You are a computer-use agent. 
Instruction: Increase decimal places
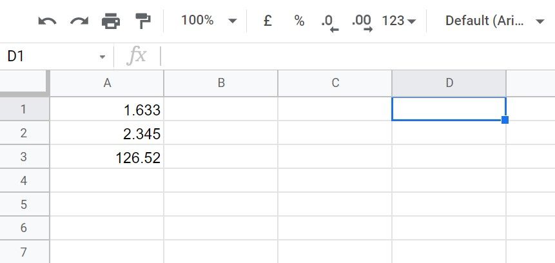click(362, 22)
